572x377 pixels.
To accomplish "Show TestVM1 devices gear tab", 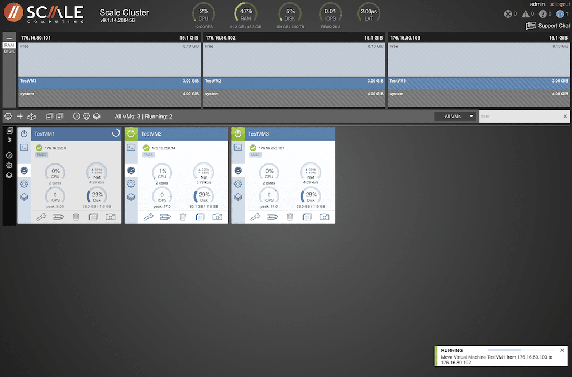I will 24,183.
